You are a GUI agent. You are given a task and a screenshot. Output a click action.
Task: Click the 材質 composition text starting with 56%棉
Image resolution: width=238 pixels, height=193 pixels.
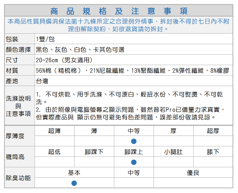click(x=132, y=70)
